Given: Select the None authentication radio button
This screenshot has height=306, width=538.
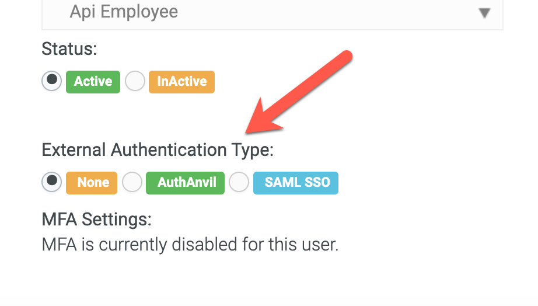Looking at the screenshot, I should [52, 182].
